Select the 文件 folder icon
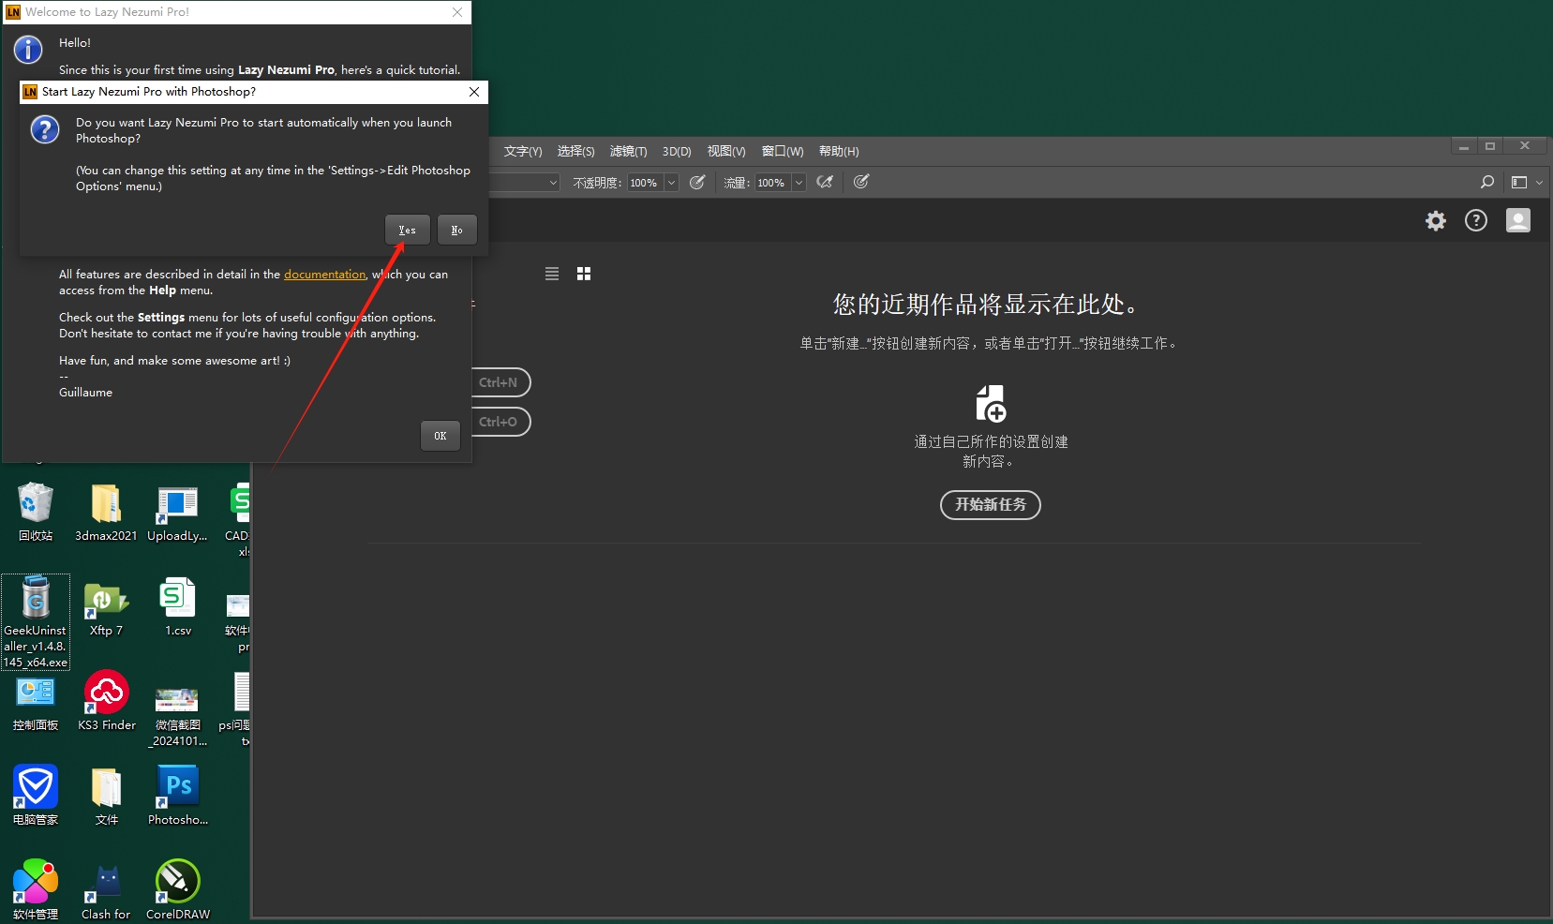1553x924 pixels. [x=106, y=796]
